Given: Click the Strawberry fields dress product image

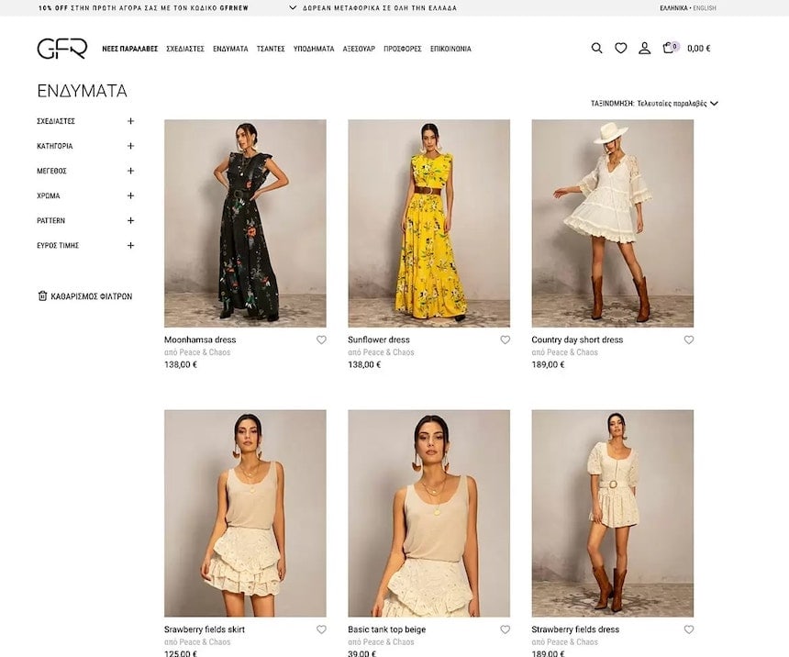Looking at the screenshot, I should [613, 513].
